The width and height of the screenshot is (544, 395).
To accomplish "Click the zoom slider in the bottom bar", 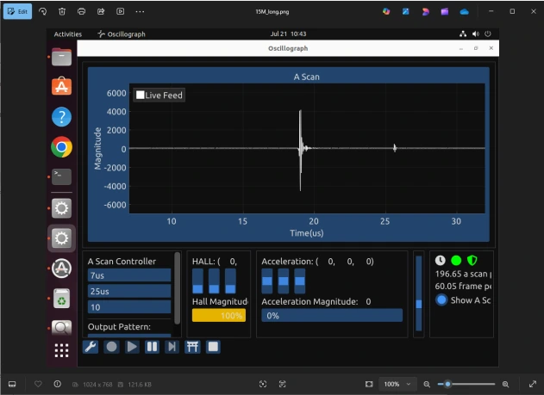I will click(x=466, y=384).
